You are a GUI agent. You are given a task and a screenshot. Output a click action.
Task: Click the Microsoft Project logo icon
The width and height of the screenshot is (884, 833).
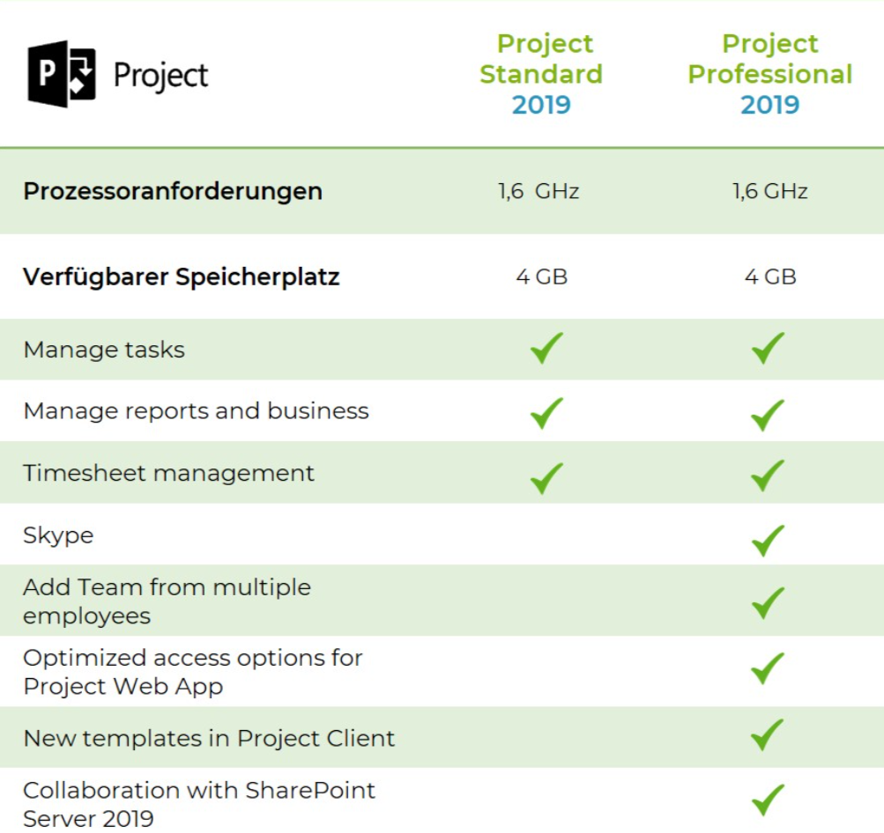[x=62, y=74]
